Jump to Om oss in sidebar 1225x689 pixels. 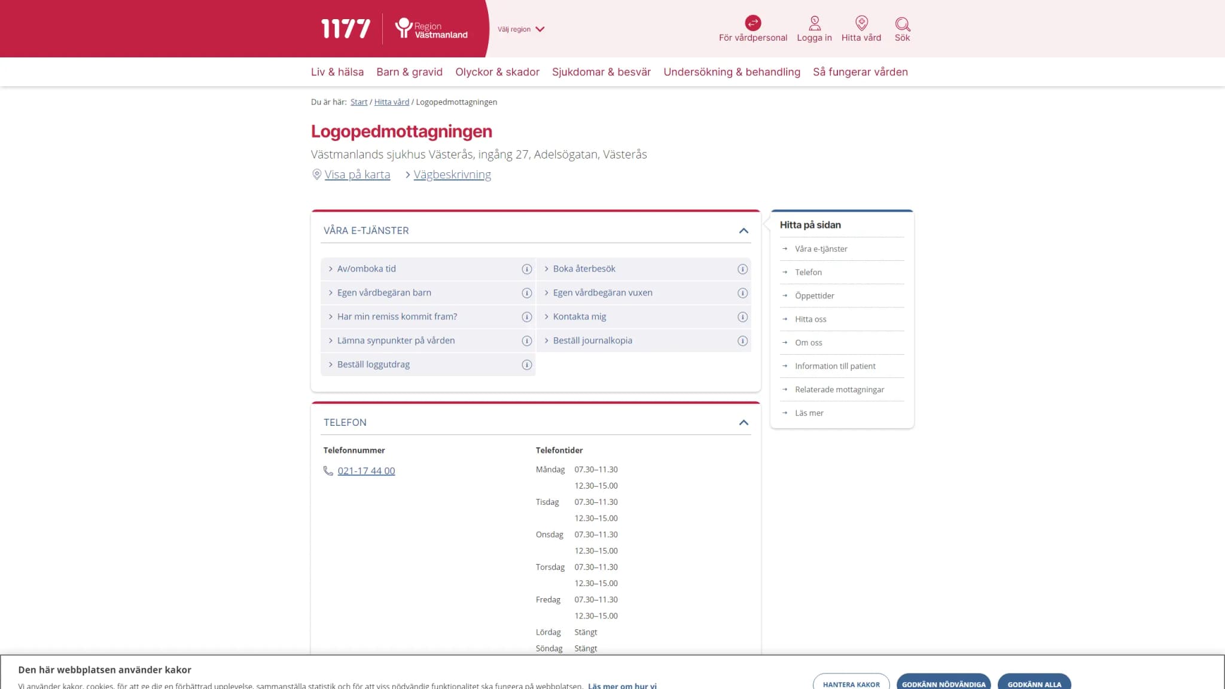tap(808, 343)
